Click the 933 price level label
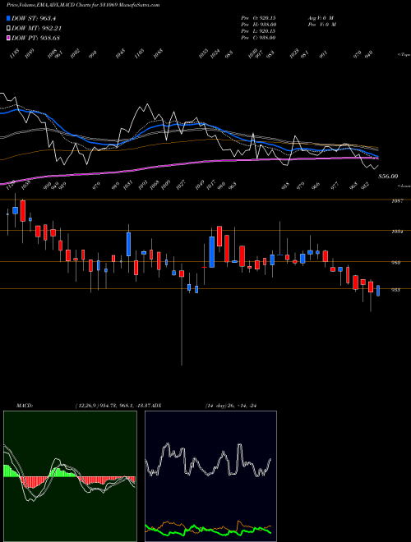 tap(395, 290)
